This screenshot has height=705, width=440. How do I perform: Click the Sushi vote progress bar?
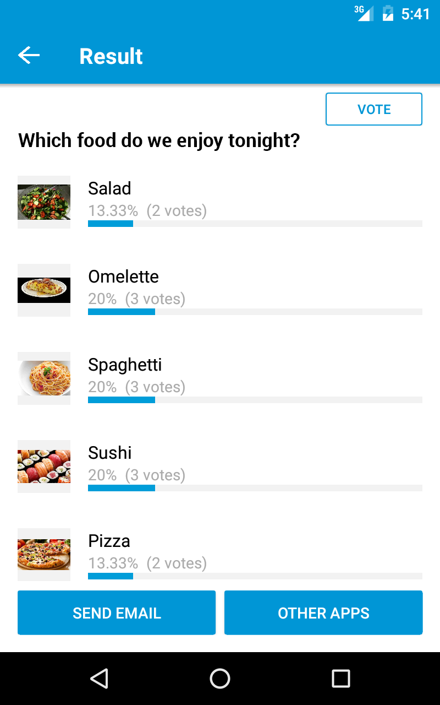coord(255,488)
